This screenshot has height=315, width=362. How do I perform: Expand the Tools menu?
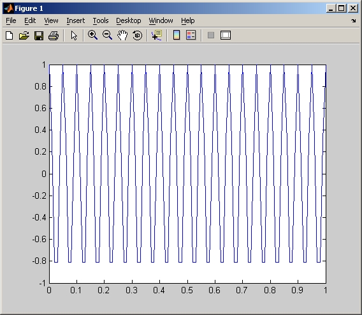pyautogui.click(x=101, y=20)
